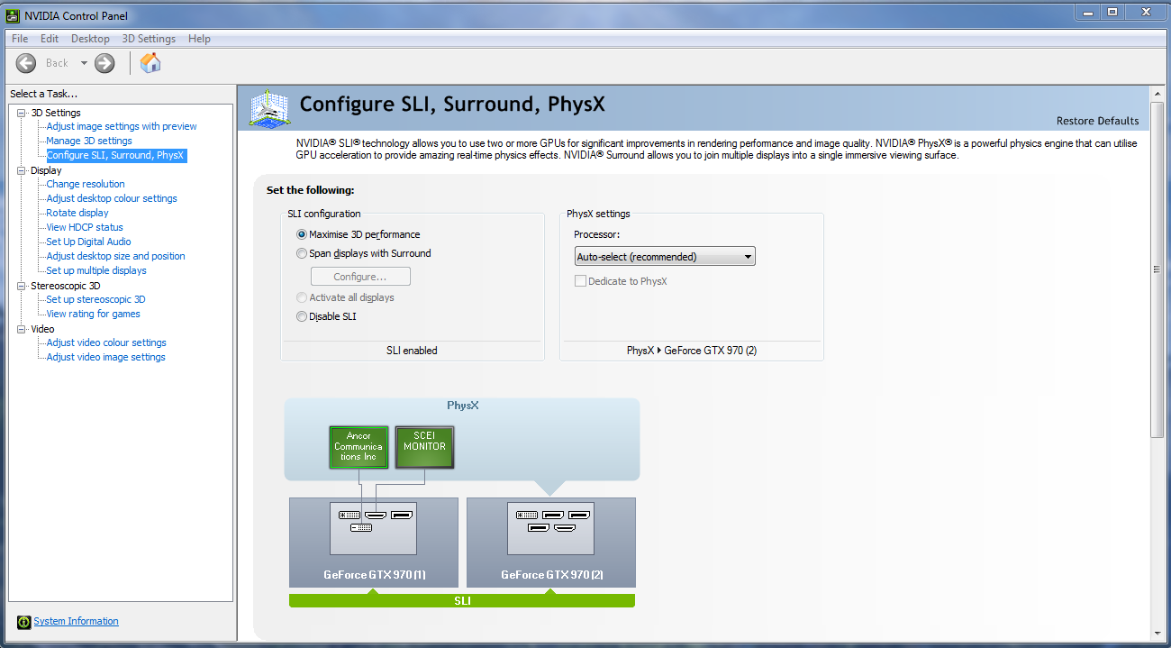
Task: Open the Back history dropdown arrow
Action: (x=84, y=63)
